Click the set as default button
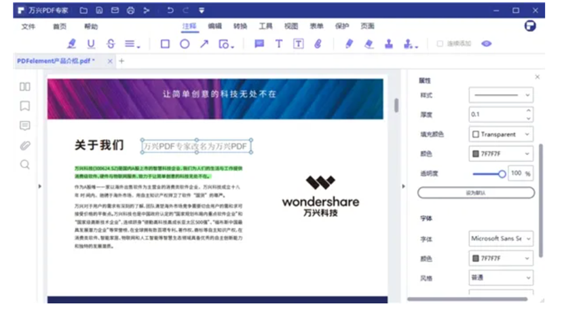Screen dimensions: 564x314 tap(476, 193)
